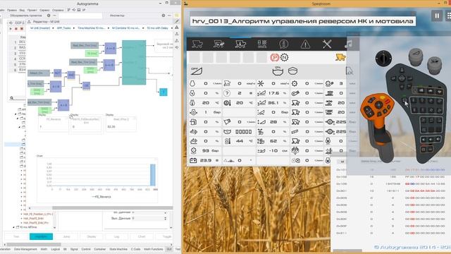Open the Правка menu
This screenshot has height=254, width=451.
12,10
